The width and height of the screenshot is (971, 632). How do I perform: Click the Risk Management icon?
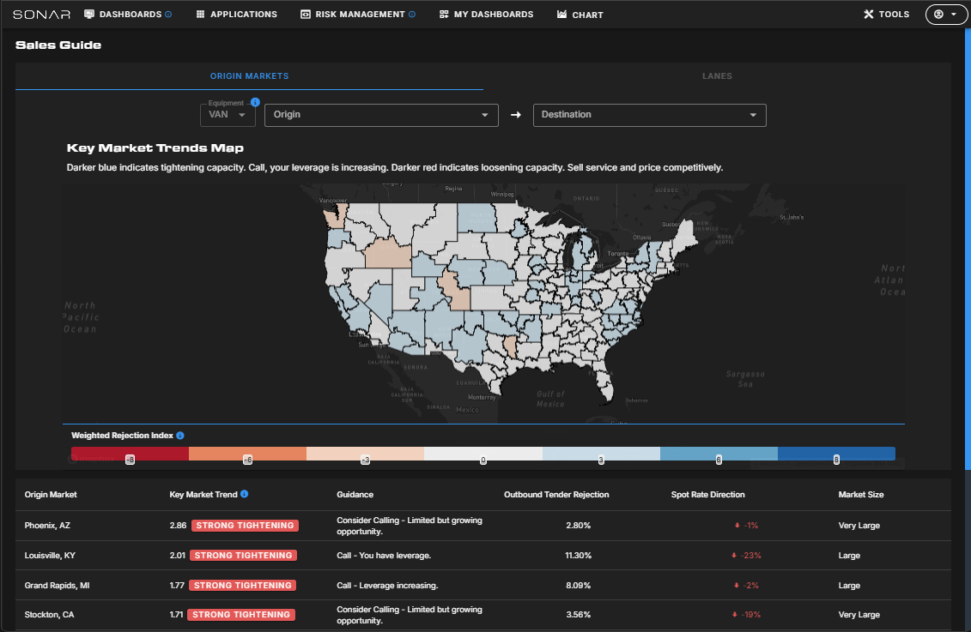point(306,15)
